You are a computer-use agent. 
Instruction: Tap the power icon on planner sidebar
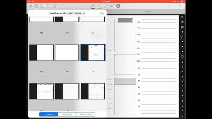coord(183,17)
